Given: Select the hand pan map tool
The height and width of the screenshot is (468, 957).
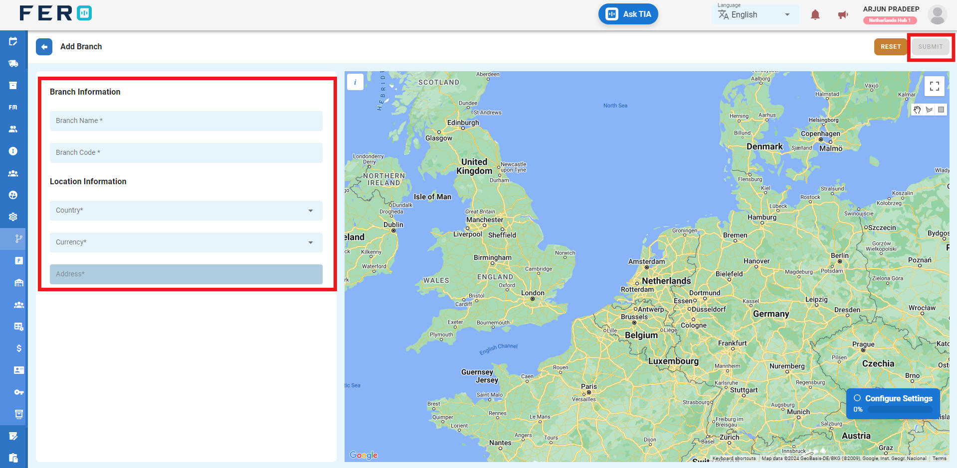Looking at the screenshot, I should (917, 110).
